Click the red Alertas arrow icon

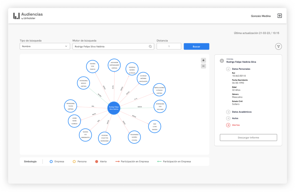(x=228, y=125)
